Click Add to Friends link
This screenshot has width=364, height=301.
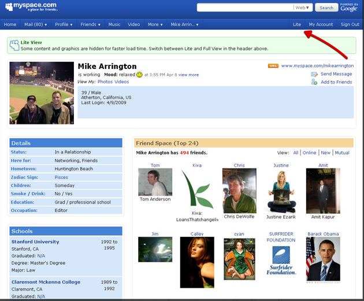(x=336, y=82)
